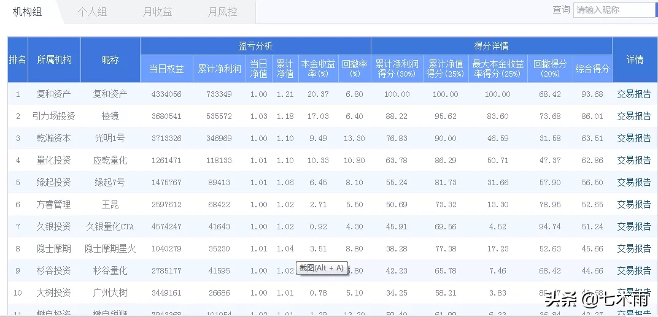Open 交易报告 for 缘起7号
658x317 pixels.
pos(634,182)
